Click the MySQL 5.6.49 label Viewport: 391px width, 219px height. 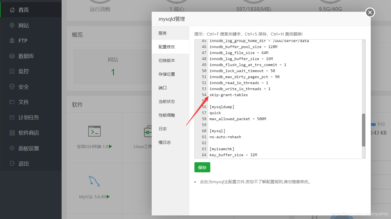tap(93, 197)
